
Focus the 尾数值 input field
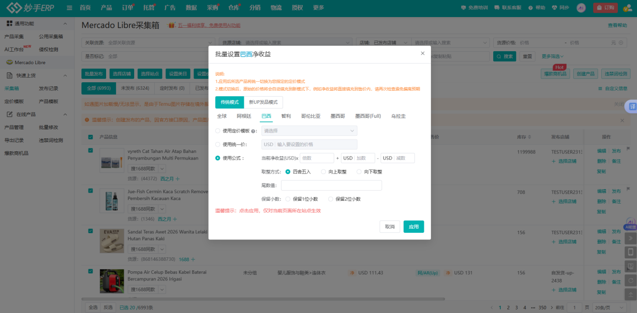tap(331, 186)
